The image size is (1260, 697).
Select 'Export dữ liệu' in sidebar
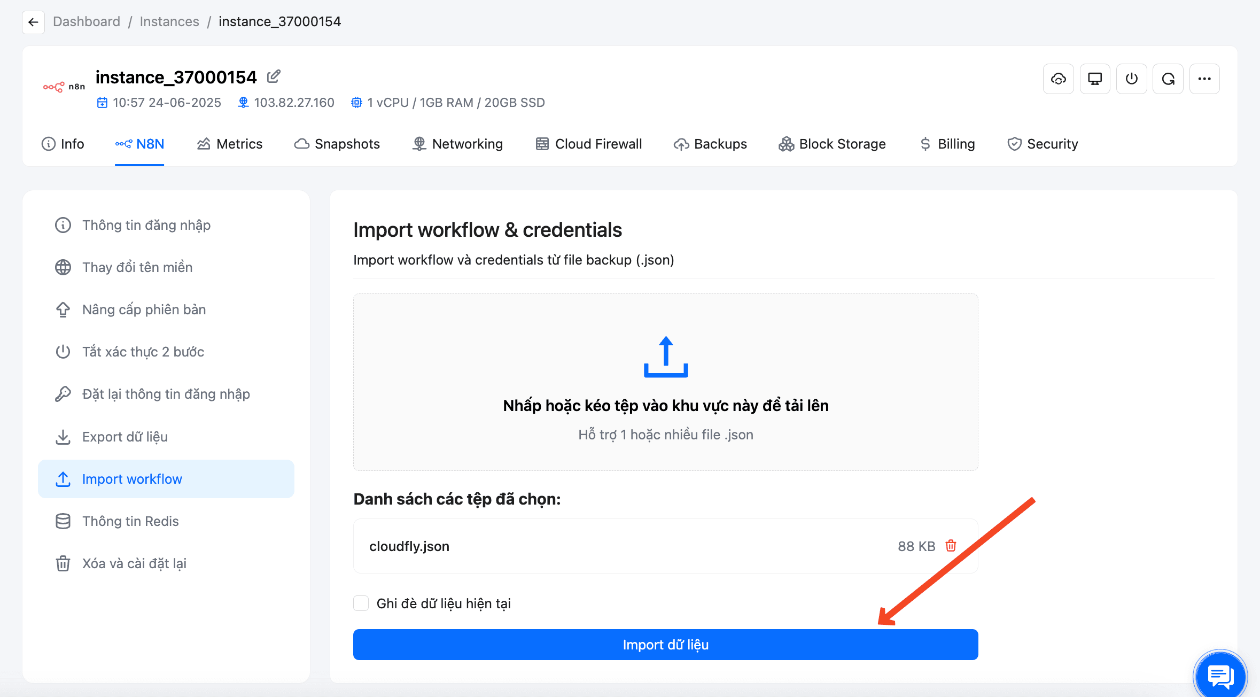(x=125, y=437)
